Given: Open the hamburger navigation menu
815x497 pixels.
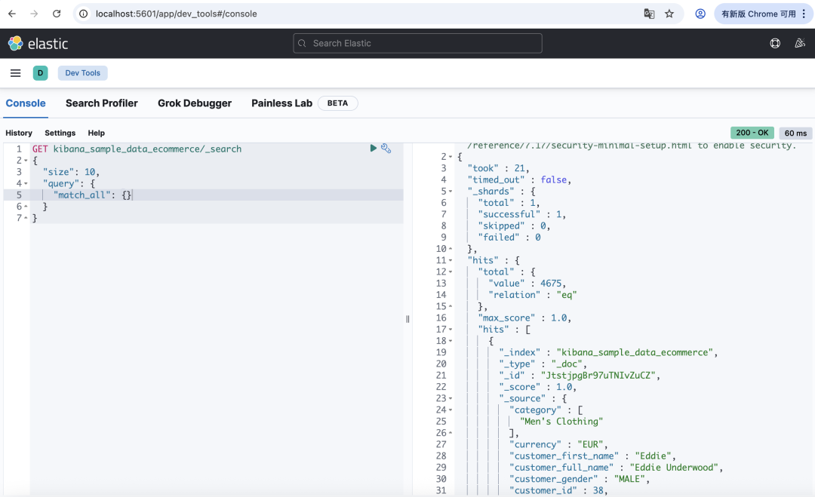Looking at the screenshot, I should (x=16, y=73).
